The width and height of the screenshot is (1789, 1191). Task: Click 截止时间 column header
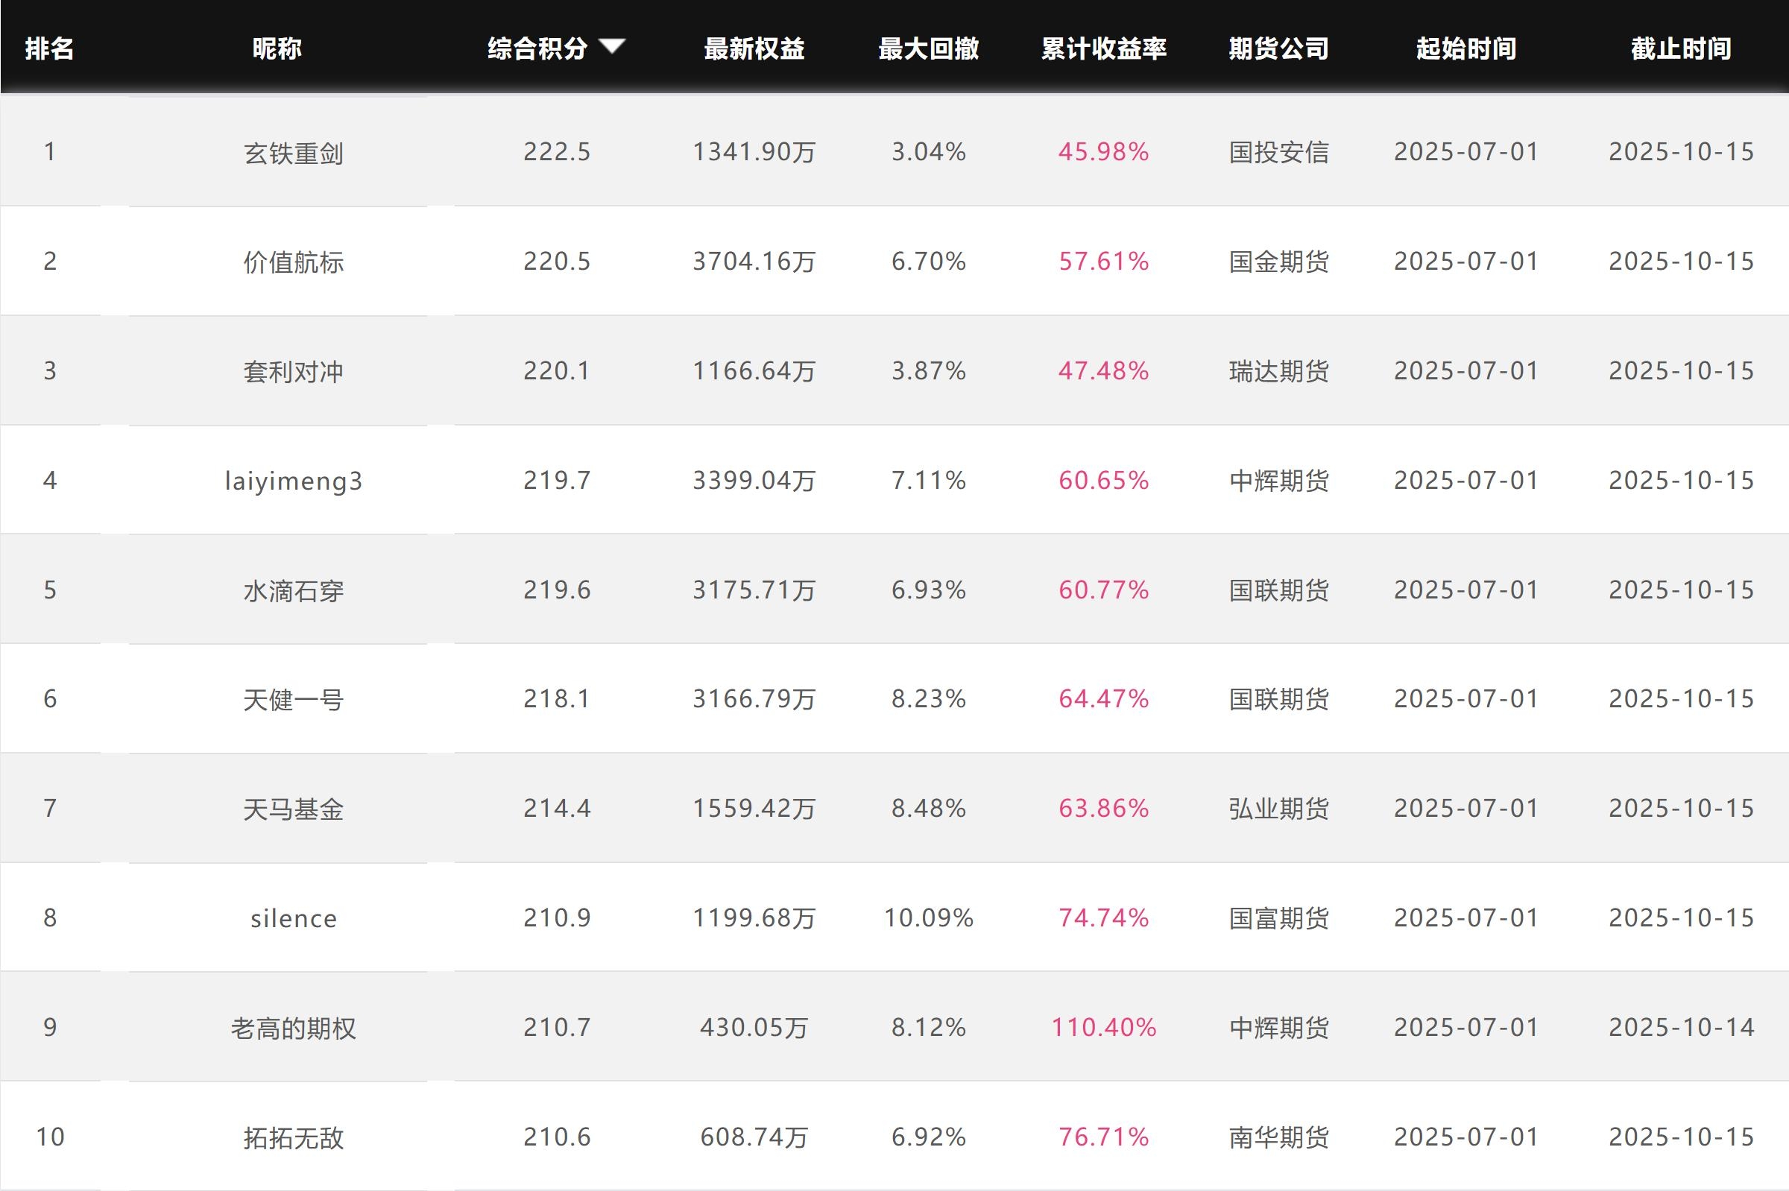pos(1680,48)
